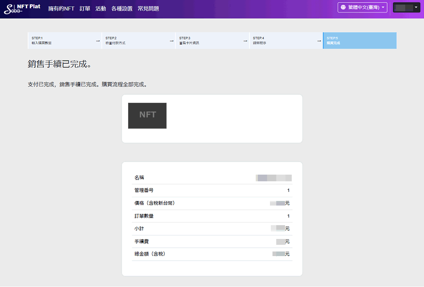This screenshot has width=424, height=287.
Task: Expand the user account dropdown menu
Action: click(406, 8)
